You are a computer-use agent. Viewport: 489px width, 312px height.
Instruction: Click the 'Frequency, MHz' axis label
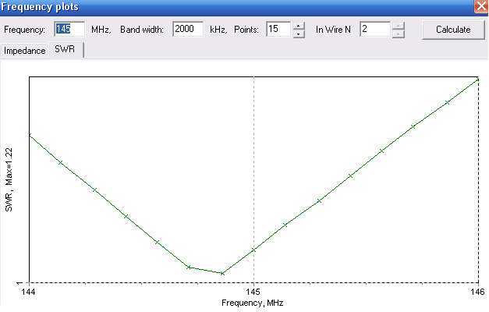pos(252,303)
